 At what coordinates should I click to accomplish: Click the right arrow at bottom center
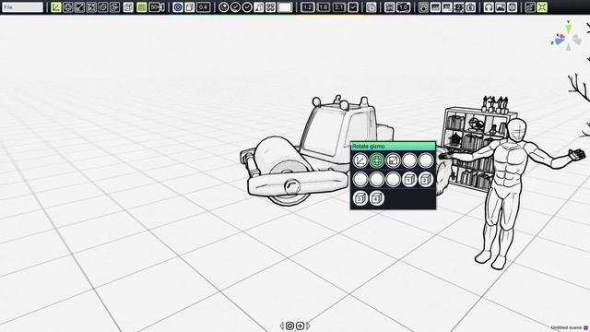point(308,326)
